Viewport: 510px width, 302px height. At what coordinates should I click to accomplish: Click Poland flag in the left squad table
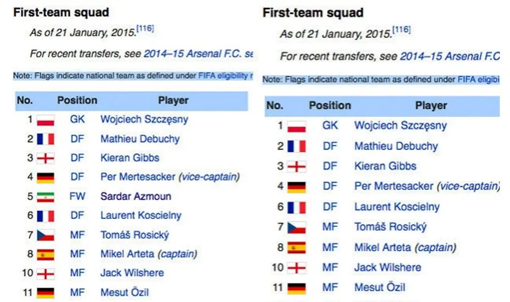(x=45, y=120)
